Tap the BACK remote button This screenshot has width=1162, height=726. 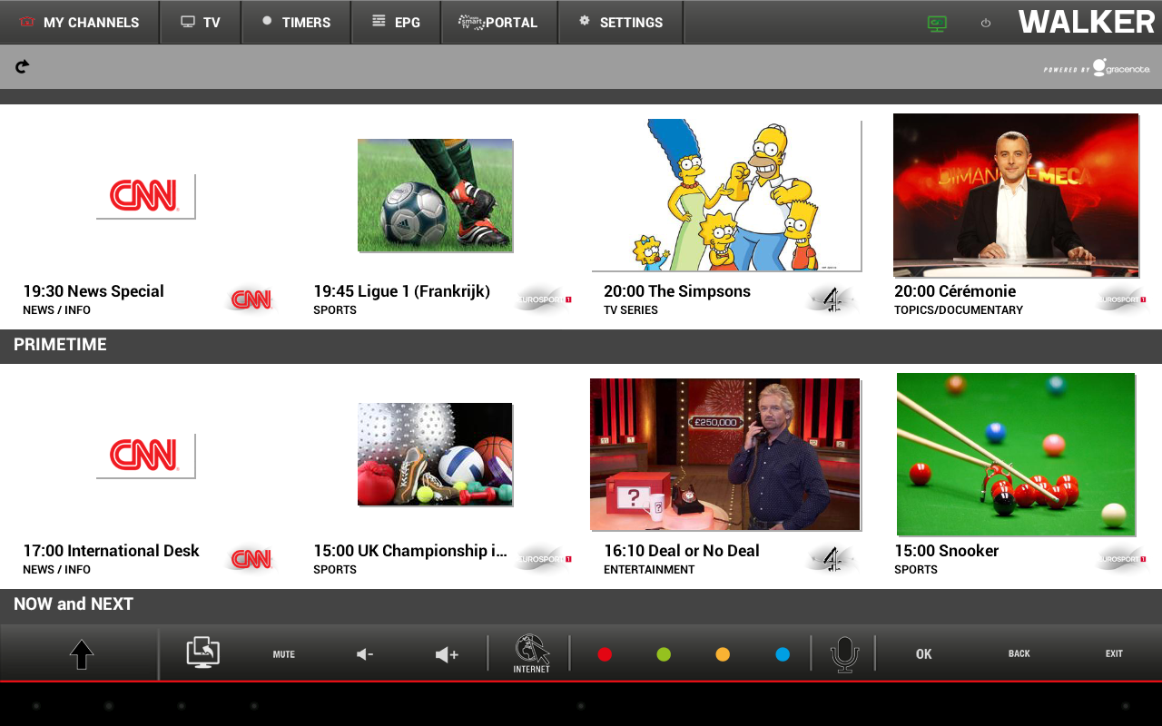point(1019,654)
